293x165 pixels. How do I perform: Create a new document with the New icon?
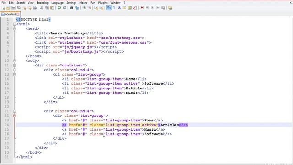point(3,8)
